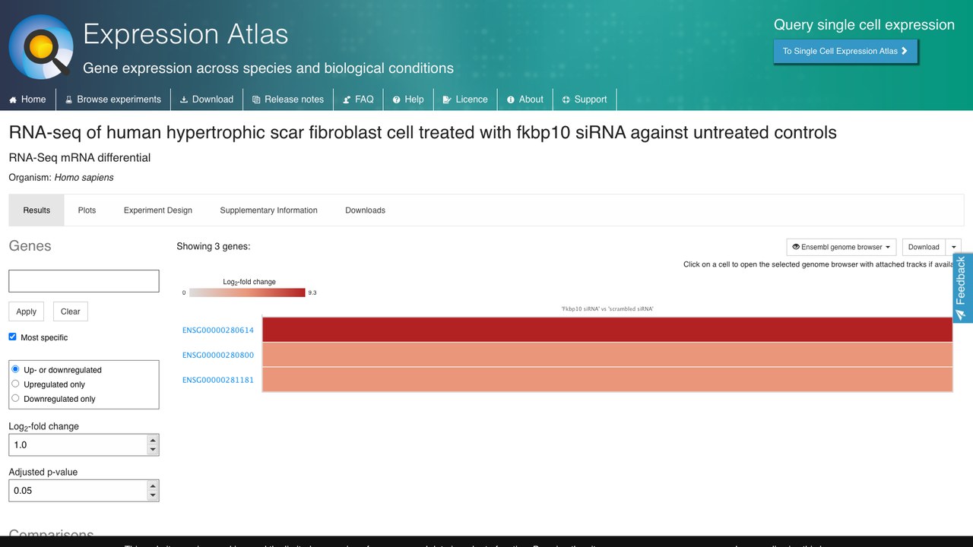Click the Log2-fold change gradient legend
Image resolution: width=973 pixels, height=547 pixels.
247,292
